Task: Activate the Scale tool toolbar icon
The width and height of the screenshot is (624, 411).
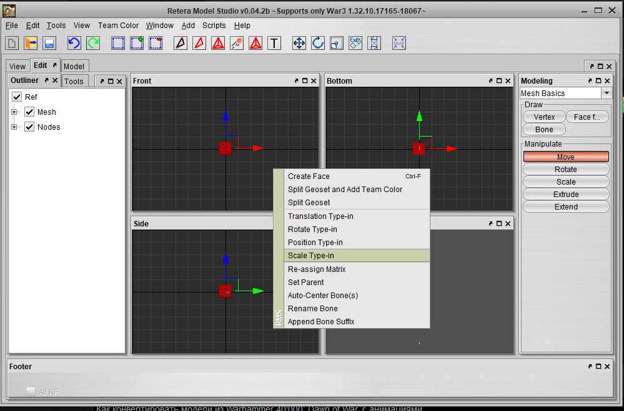Action: pyautogui.click(x=337, y=43)
